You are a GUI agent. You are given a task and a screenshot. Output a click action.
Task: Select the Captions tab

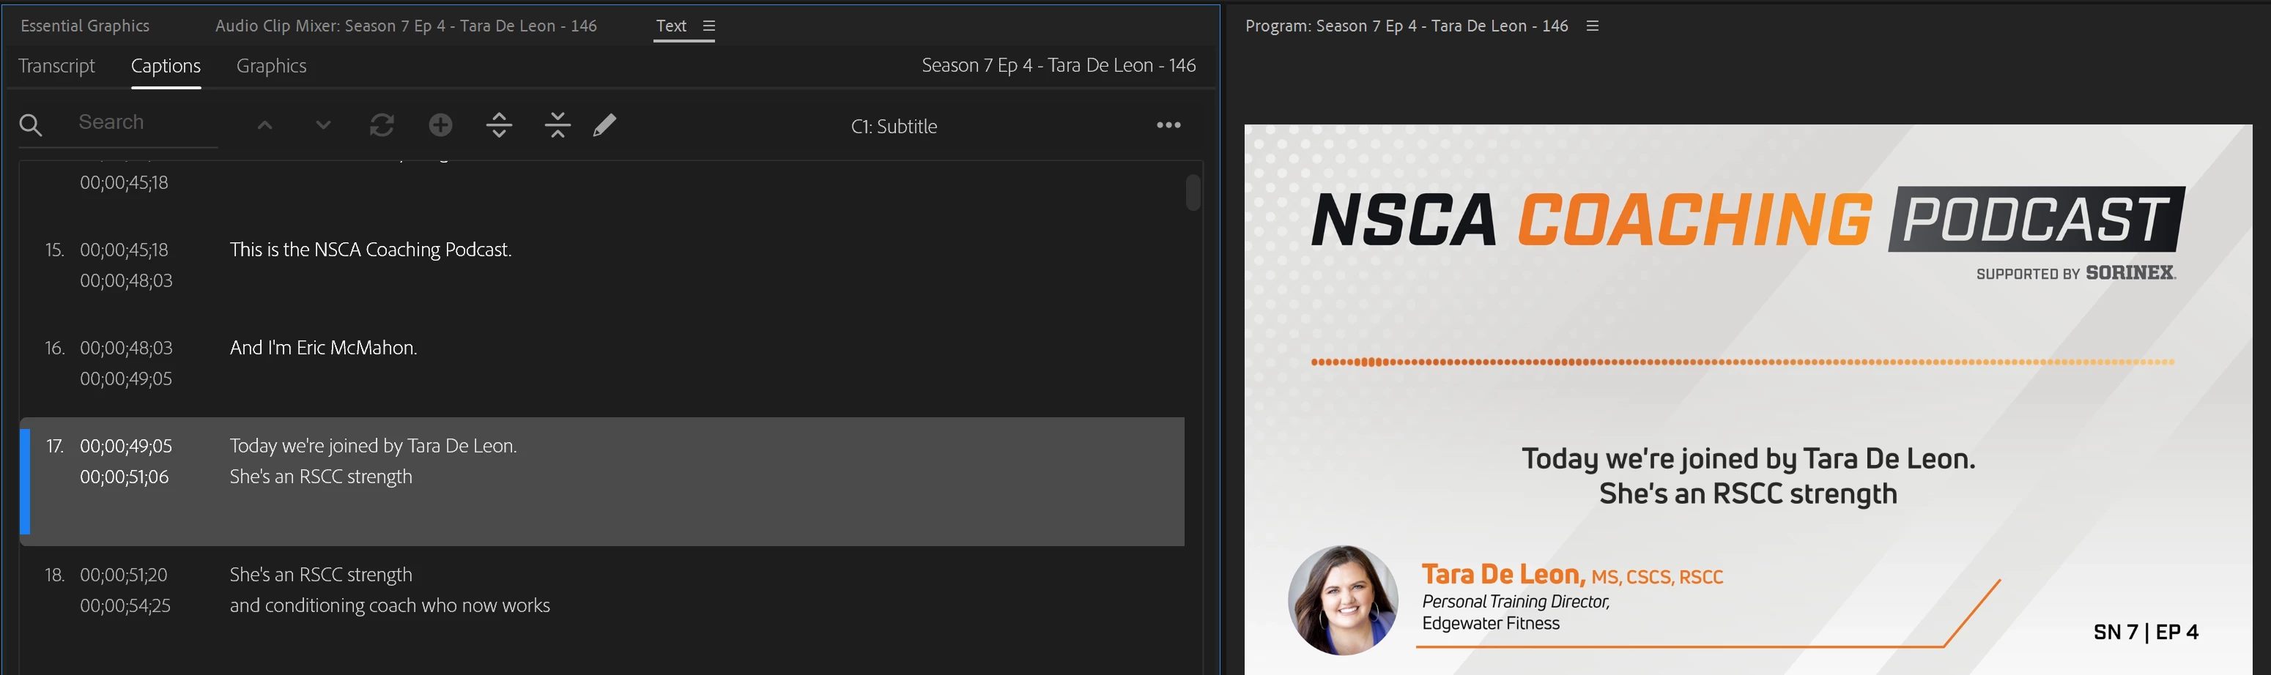point(166,66)
